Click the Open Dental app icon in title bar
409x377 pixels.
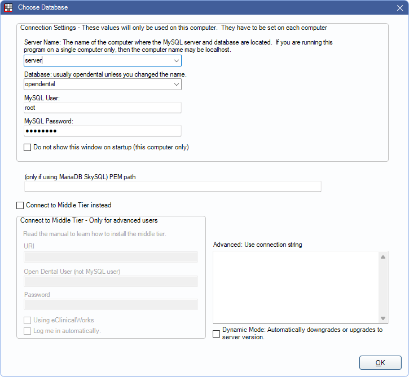pyautogui.click(x=8, y=7)
